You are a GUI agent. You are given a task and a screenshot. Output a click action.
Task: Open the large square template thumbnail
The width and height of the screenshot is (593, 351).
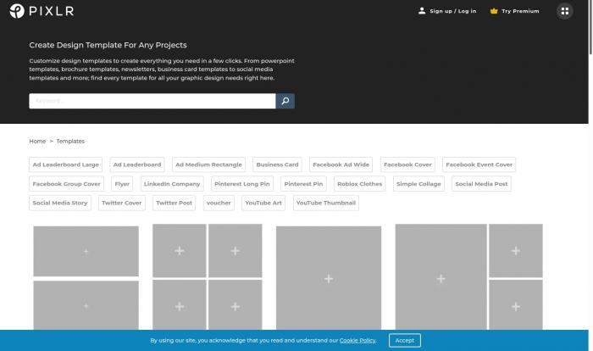pos(329,278)
